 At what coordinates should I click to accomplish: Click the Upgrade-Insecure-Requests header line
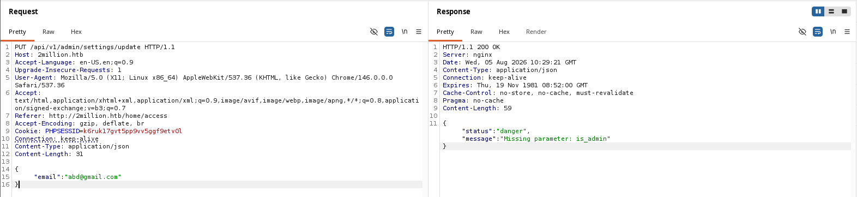[68, 70]
